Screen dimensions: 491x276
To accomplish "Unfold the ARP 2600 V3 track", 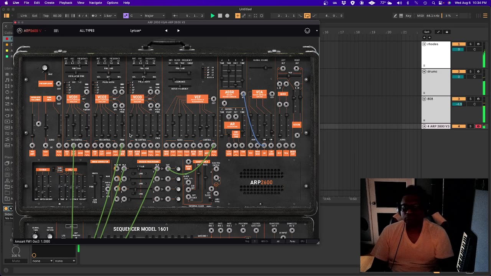I will click(424, 127).
